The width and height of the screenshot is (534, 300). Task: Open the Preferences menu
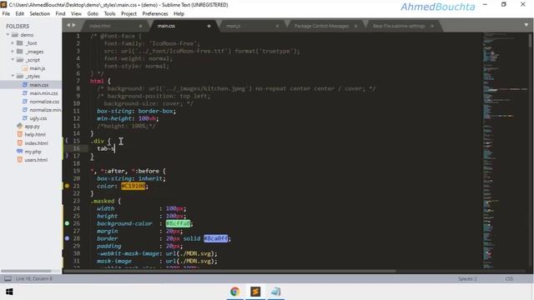(x=155, y=13)
